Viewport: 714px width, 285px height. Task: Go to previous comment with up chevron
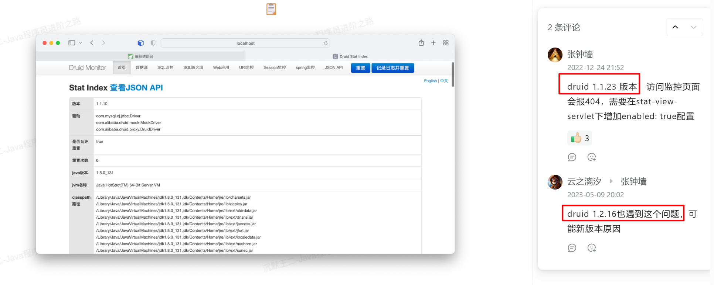[x=675, y=27]
